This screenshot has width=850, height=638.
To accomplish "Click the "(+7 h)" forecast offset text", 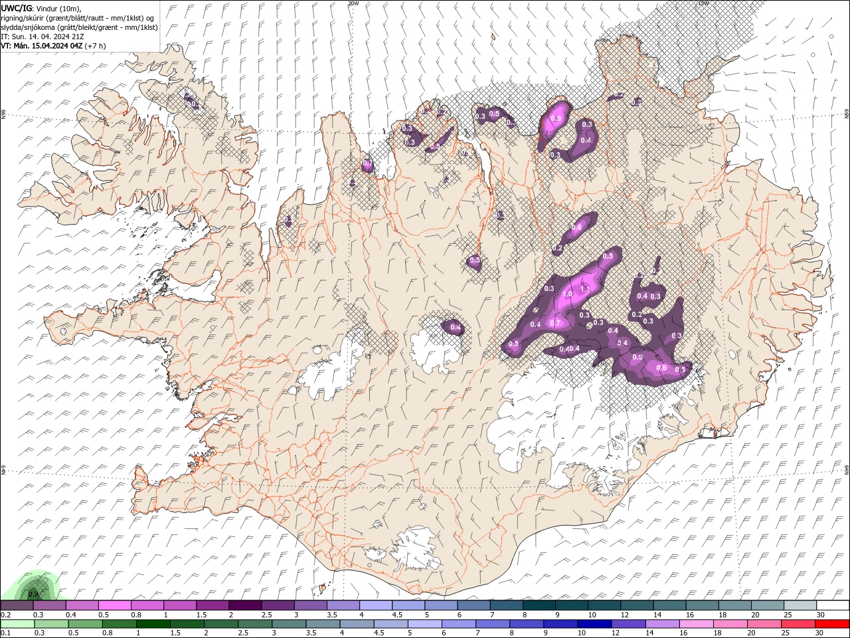I will [x=96, y=46].
